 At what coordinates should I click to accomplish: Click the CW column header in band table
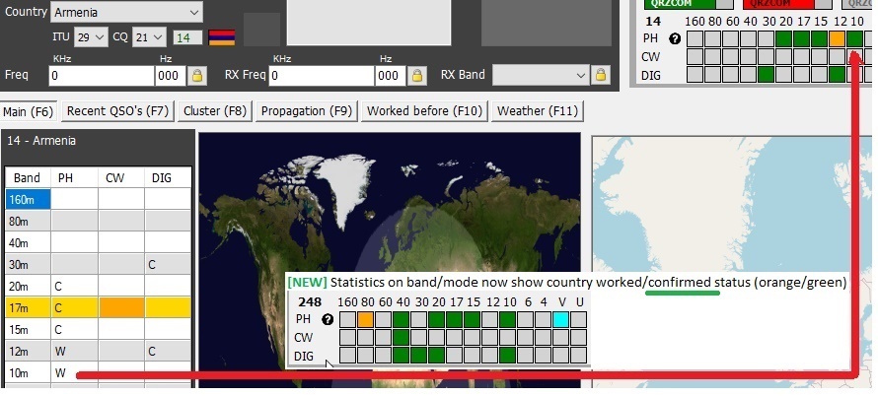point(121,178)
